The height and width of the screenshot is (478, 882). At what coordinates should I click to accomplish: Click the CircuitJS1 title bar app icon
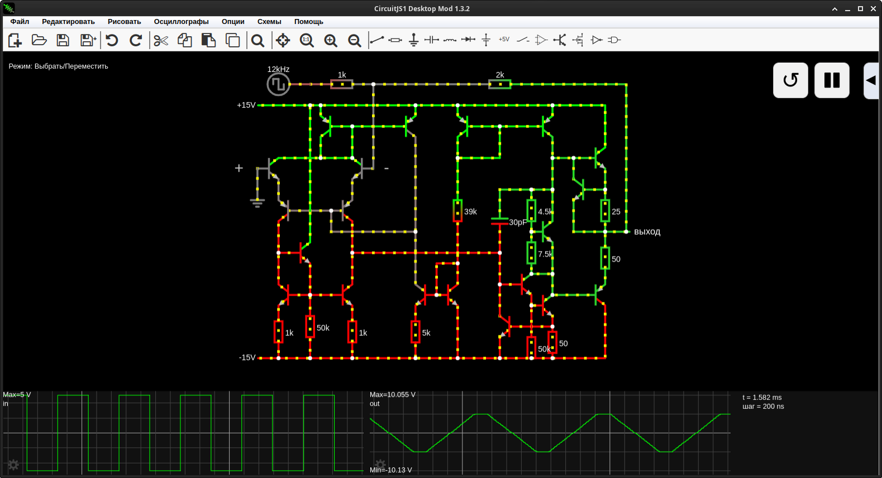(x=9, y=8)
